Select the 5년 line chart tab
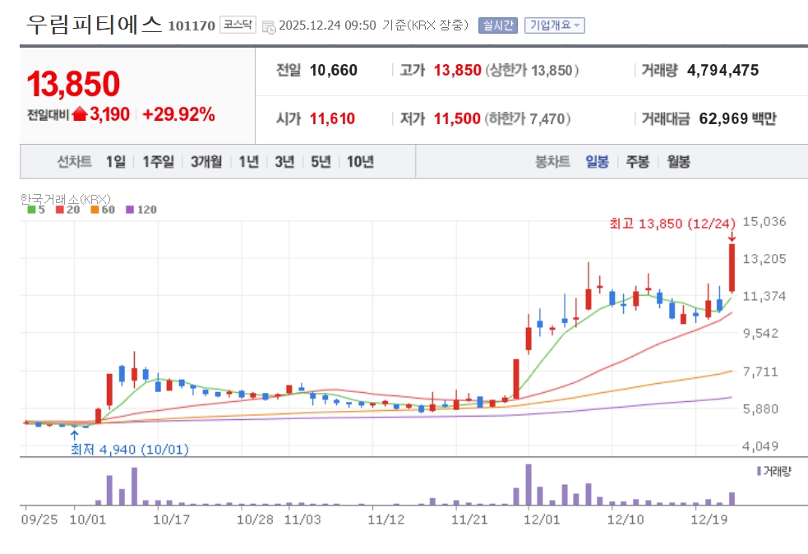808x554 pixels. (x=321, y=162)
